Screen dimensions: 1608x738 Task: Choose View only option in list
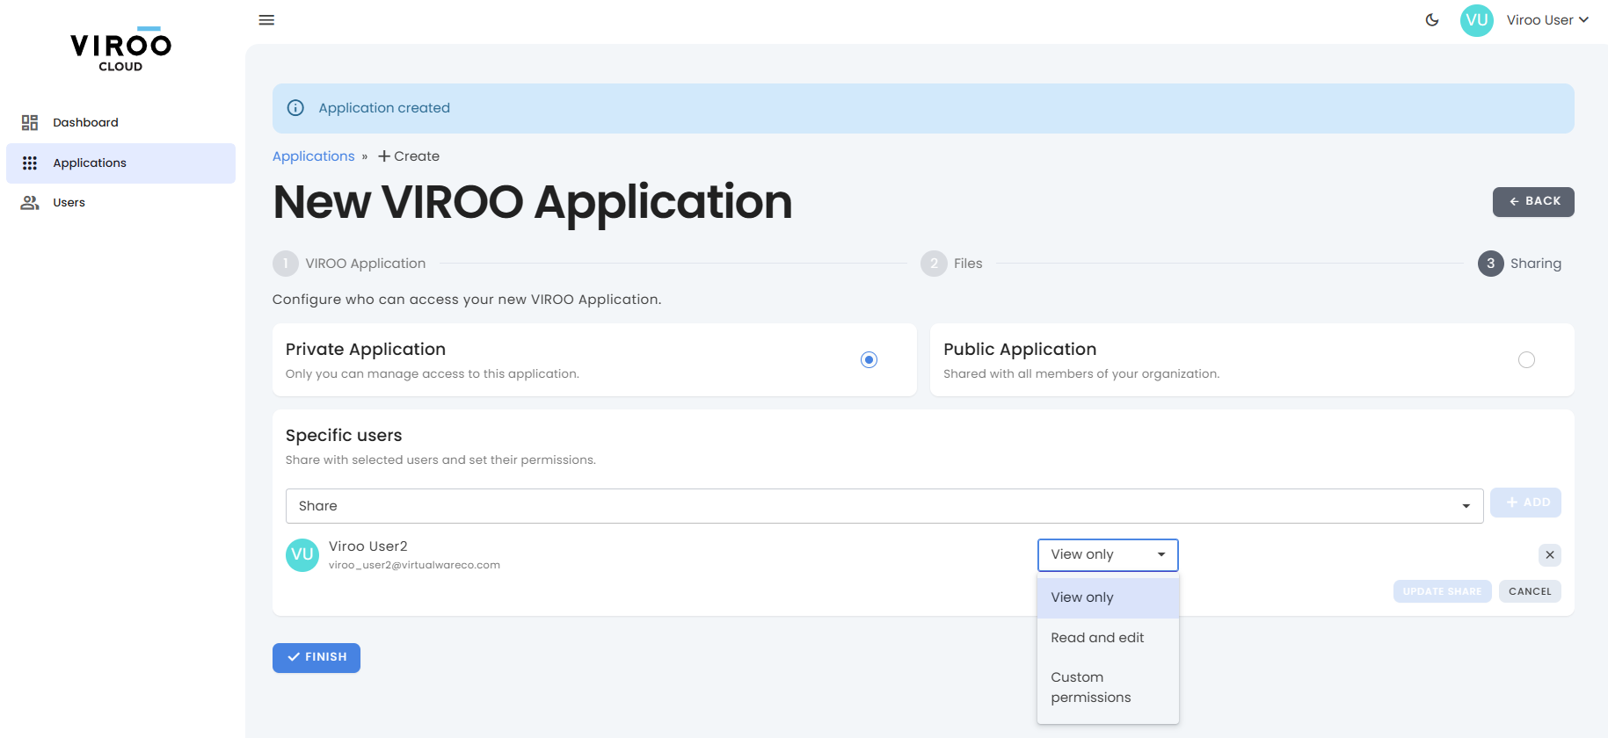point(1108,597)
